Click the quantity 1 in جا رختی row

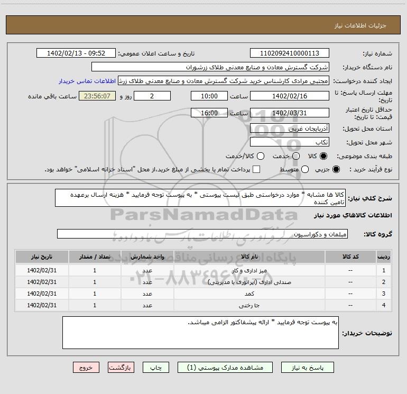95,306
